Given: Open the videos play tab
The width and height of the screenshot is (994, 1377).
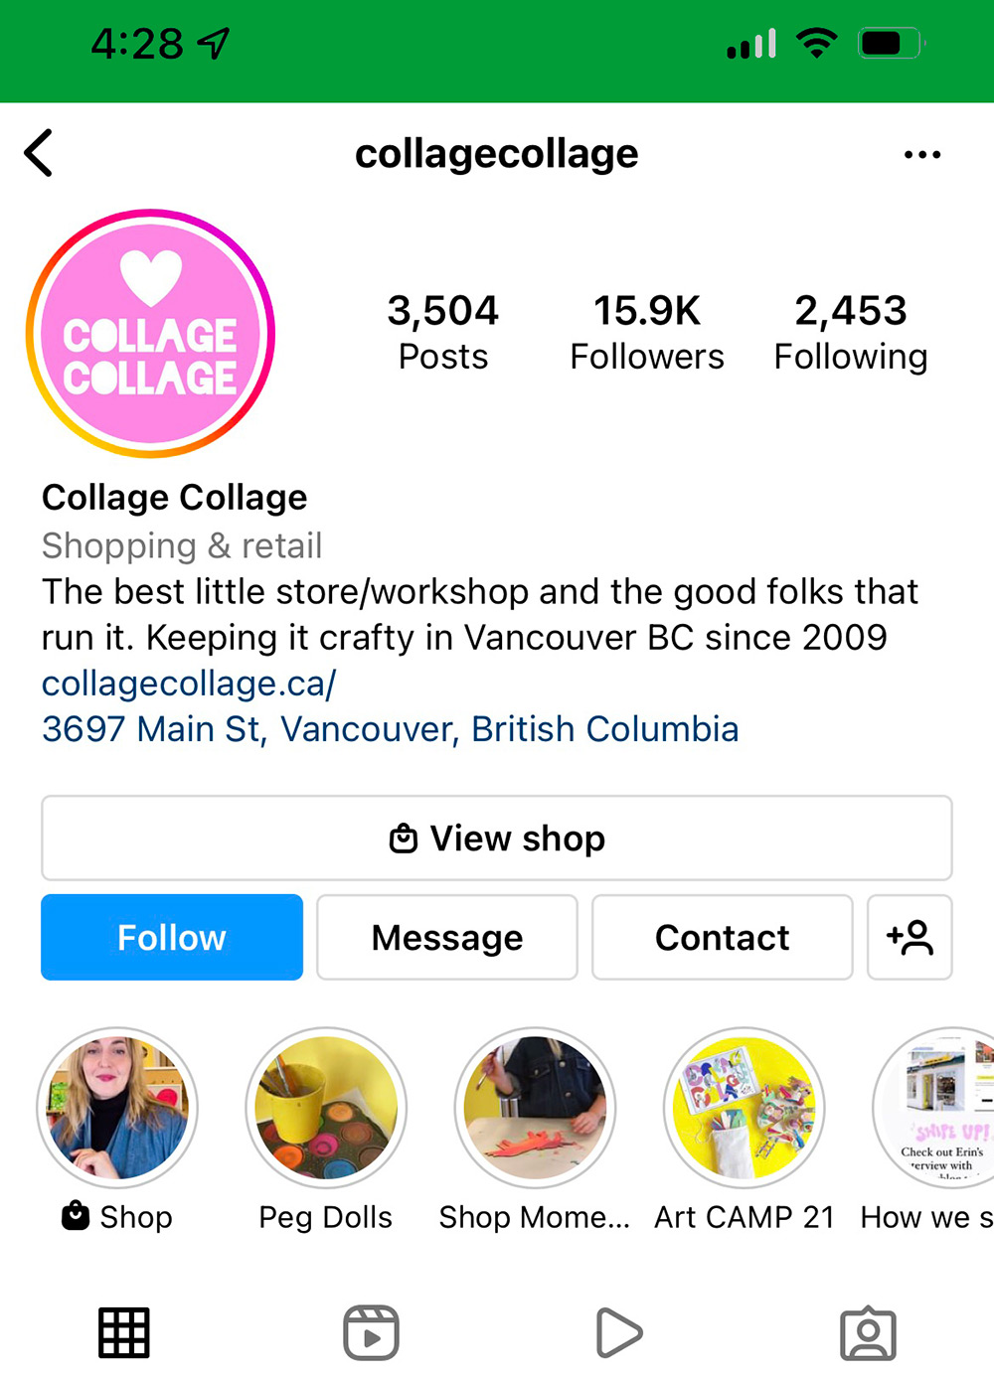Looking at the screenshot, I should [619, 1332].
